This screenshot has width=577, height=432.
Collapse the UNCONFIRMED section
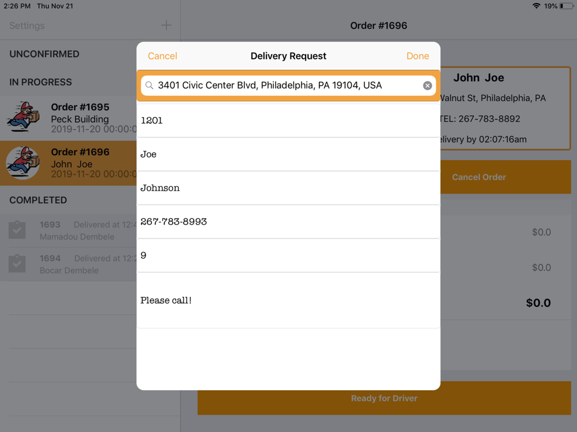pos(43,54)
